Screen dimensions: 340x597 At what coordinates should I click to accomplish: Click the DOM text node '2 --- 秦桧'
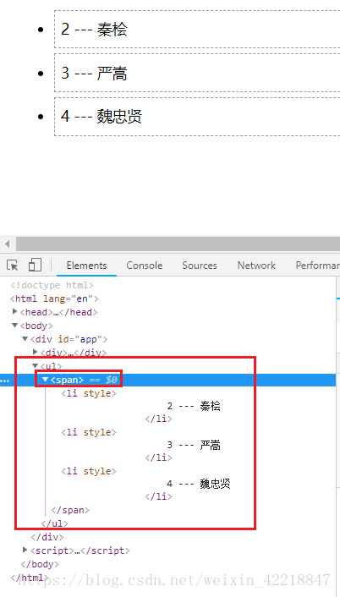click(194, 406)
